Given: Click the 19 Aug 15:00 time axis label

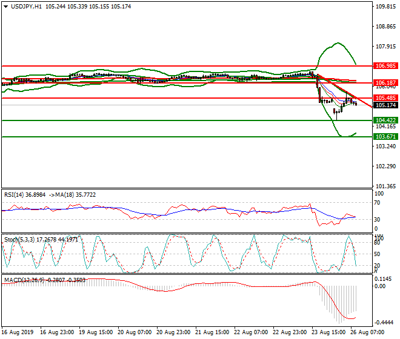Looking at the screenshot, I should [96, 332].
